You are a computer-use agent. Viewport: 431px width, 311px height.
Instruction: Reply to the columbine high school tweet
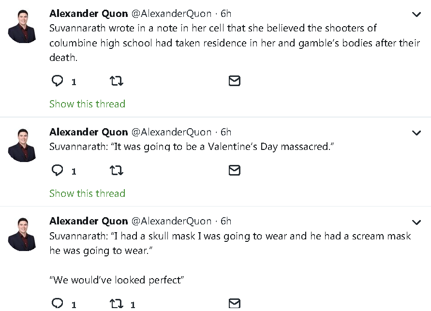[58, 81]
